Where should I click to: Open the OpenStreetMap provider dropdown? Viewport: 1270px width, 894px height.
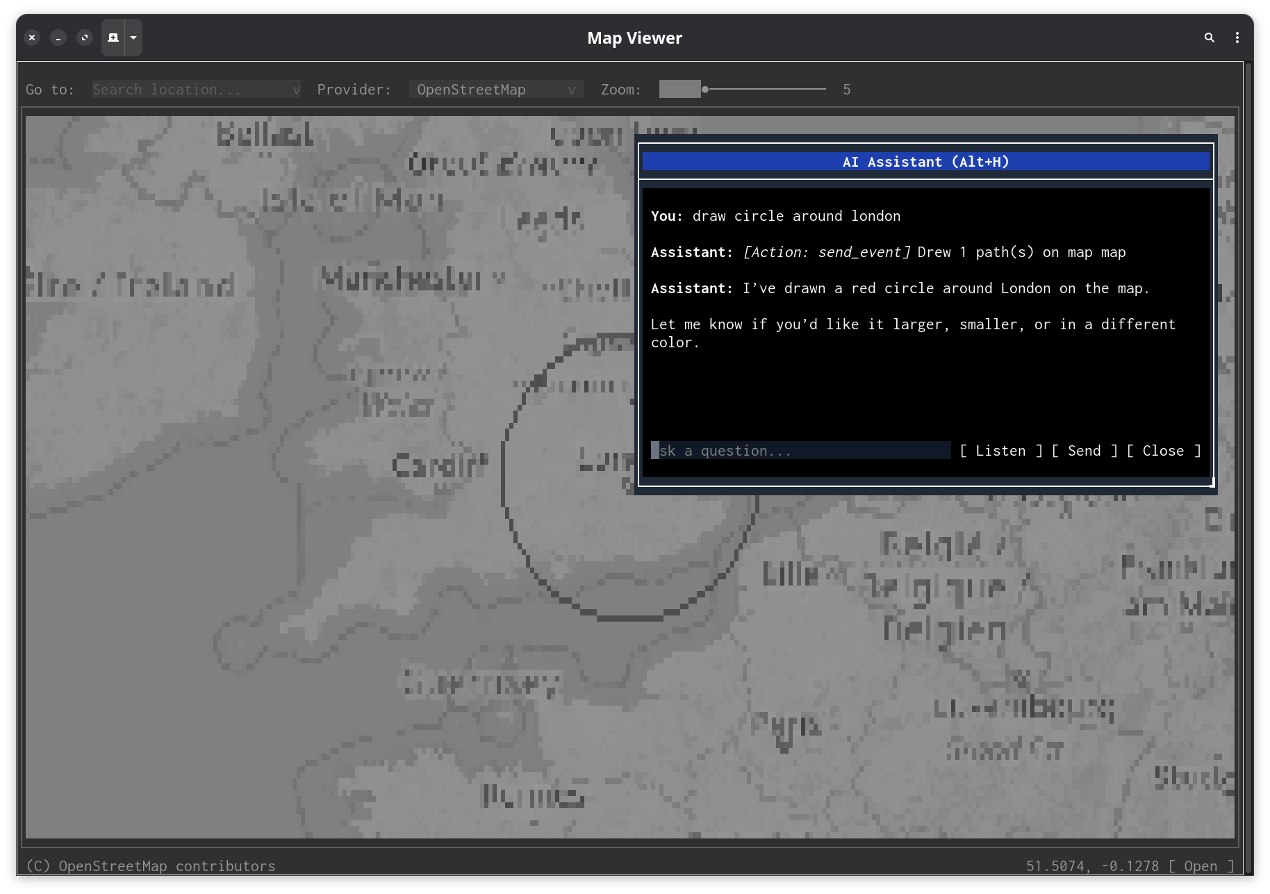click(x=496, y=90)
